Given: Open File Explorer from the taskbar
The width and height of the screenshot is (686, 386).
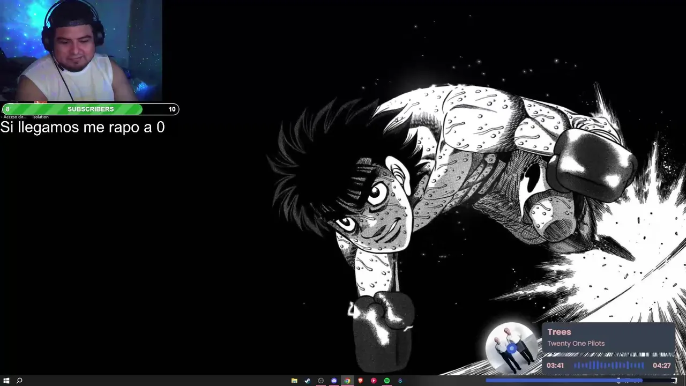Looking at the screenshot, I should click(x=294, y=381).
